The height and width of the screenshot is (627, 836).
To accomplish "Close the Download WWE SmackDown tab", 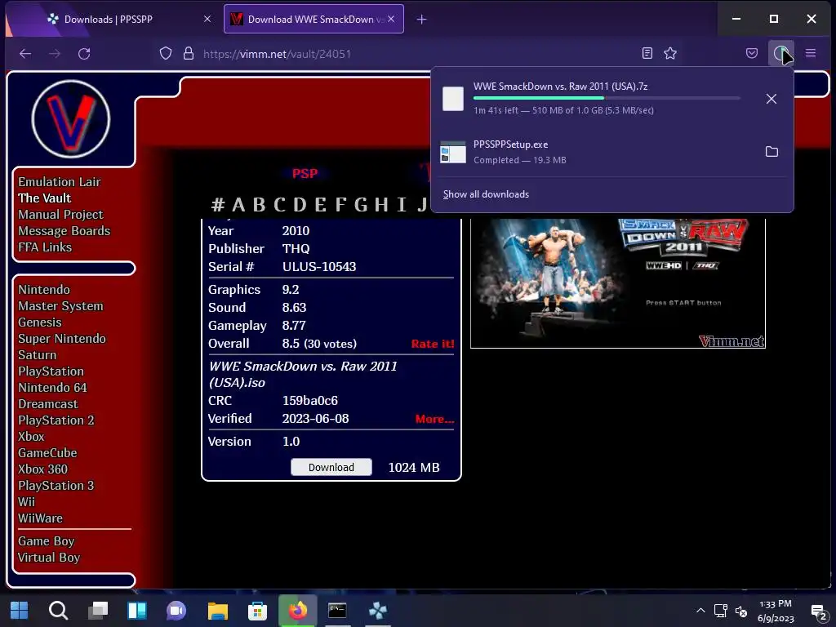I will click(x=391, y=20).
